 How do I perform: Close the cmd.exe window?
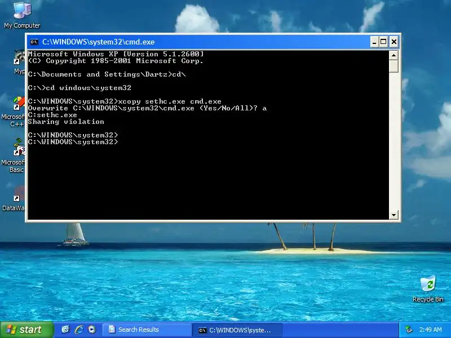click(393, 42)
